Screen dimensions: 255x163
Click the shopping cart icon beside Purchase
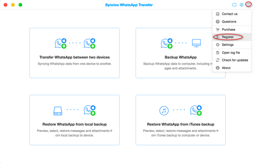click(217, 30)
